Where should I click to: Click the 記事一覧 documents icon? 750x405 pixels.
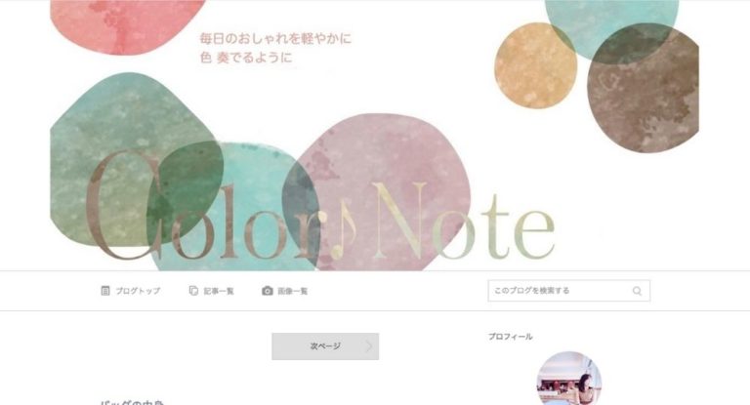click(x=193, y=290)
